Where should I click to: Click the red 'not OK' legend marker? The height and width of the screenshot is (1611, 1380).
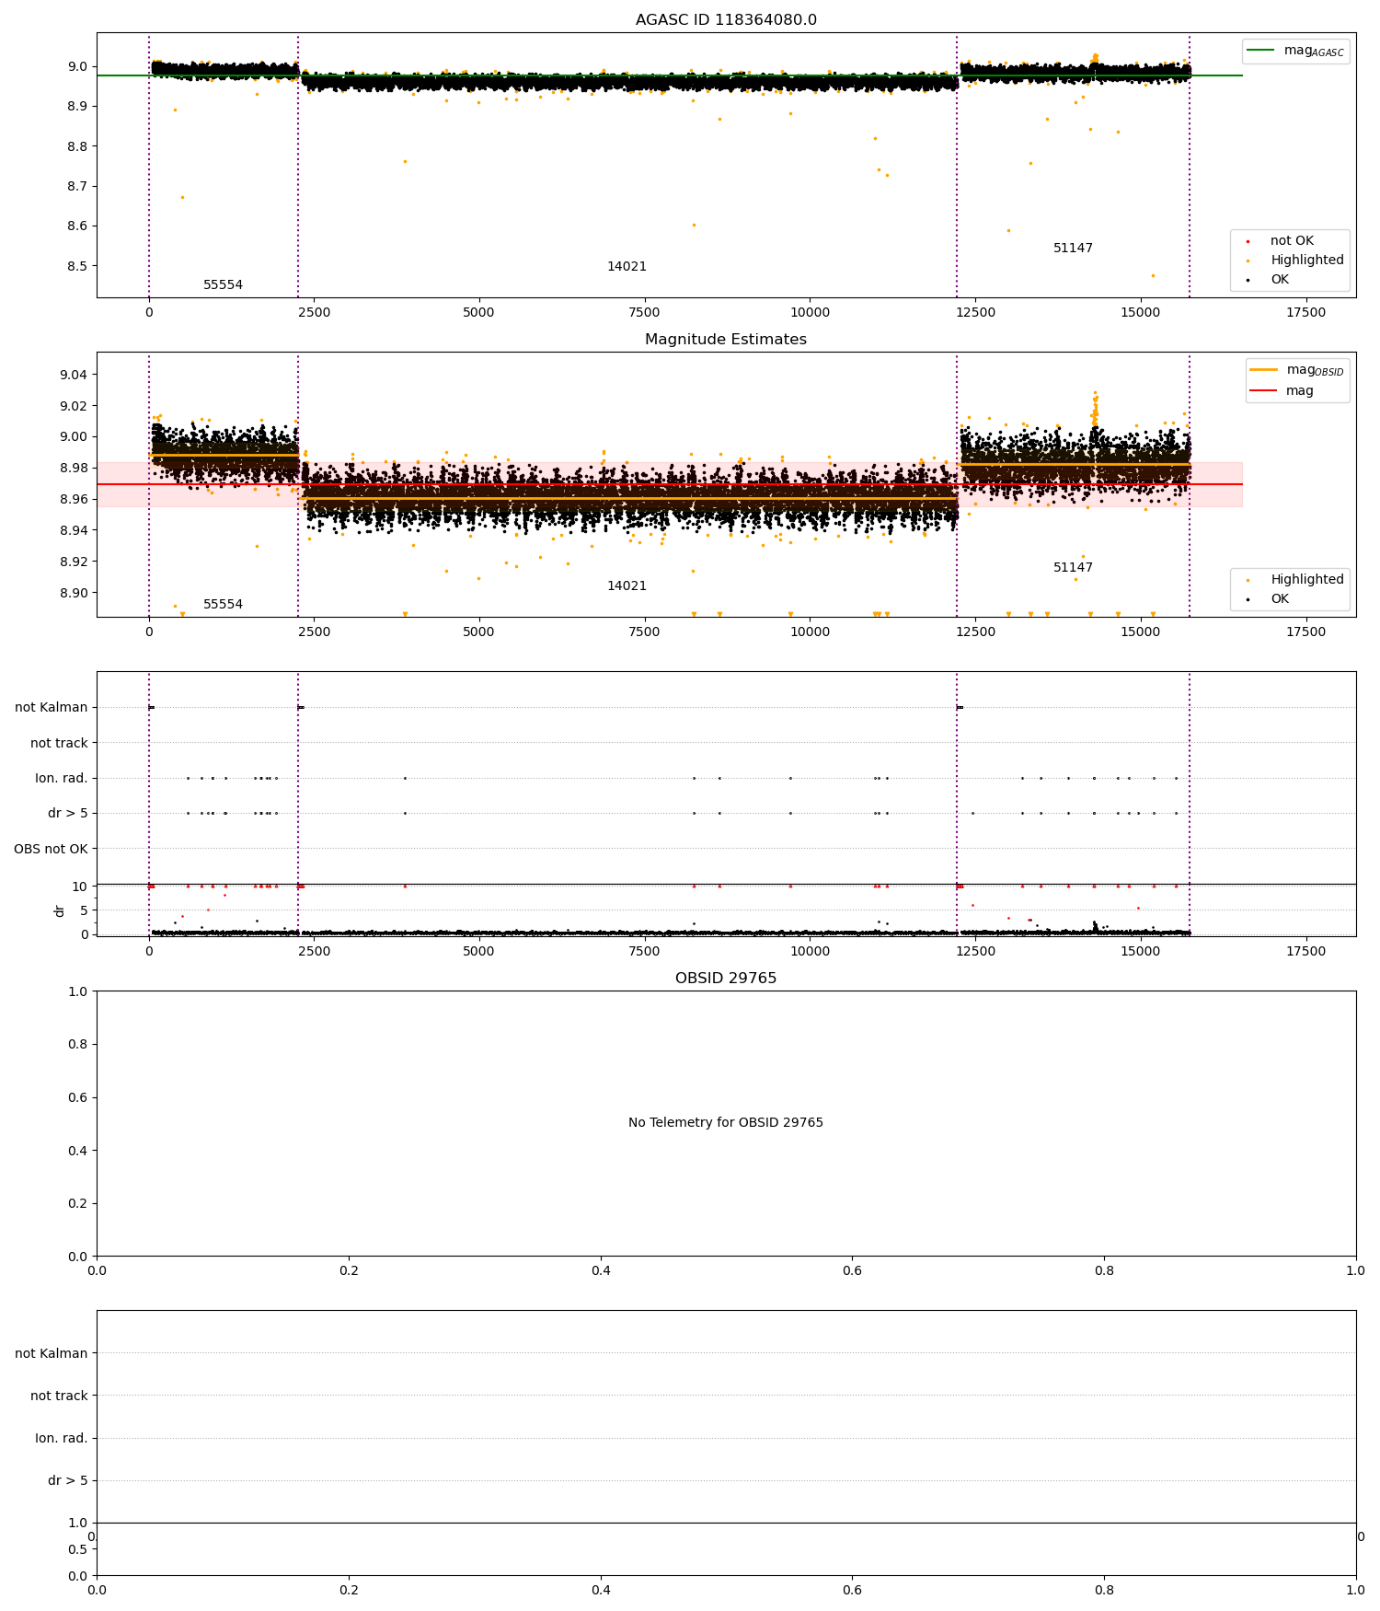click(1248, 241)
